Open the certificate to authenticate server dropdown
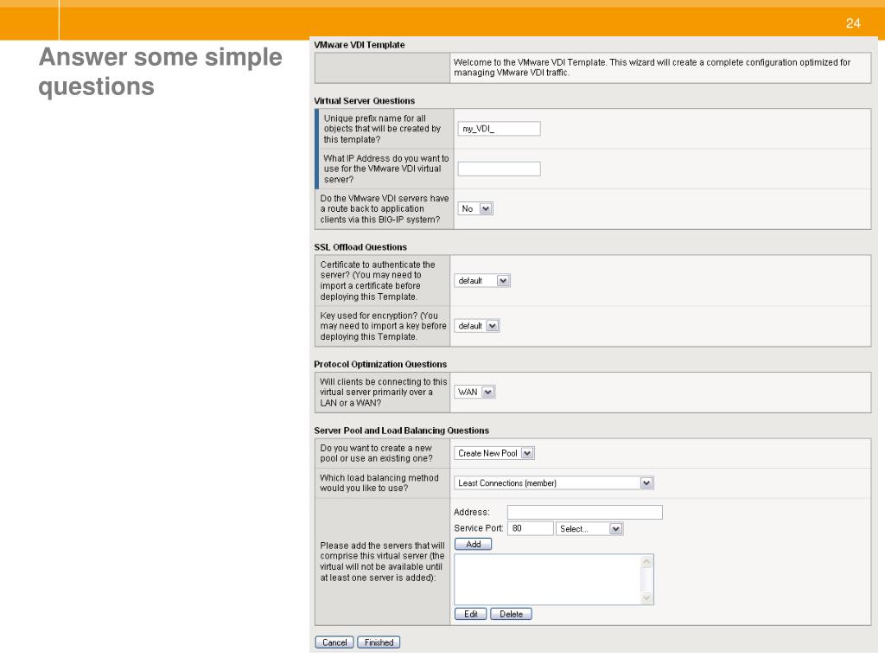 click(482, 281)
